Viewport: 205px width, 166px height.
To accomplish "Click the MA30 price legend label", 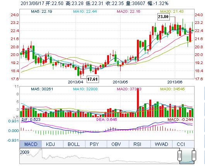I will point(172,12).
